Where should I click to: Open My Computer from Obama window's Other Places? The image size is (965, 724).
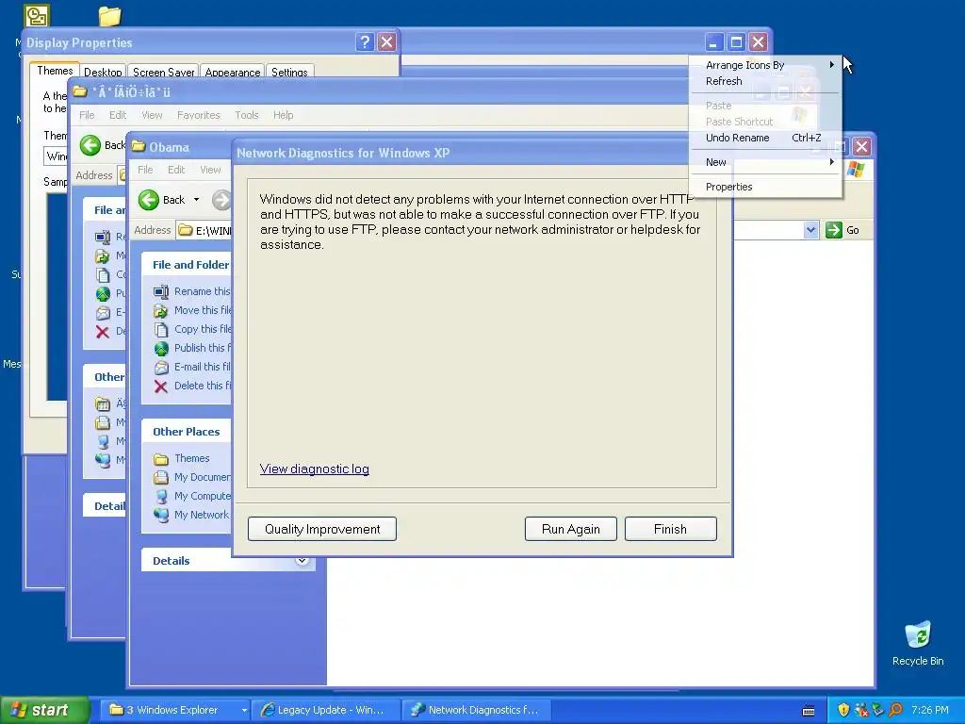(x=192, y=496)
